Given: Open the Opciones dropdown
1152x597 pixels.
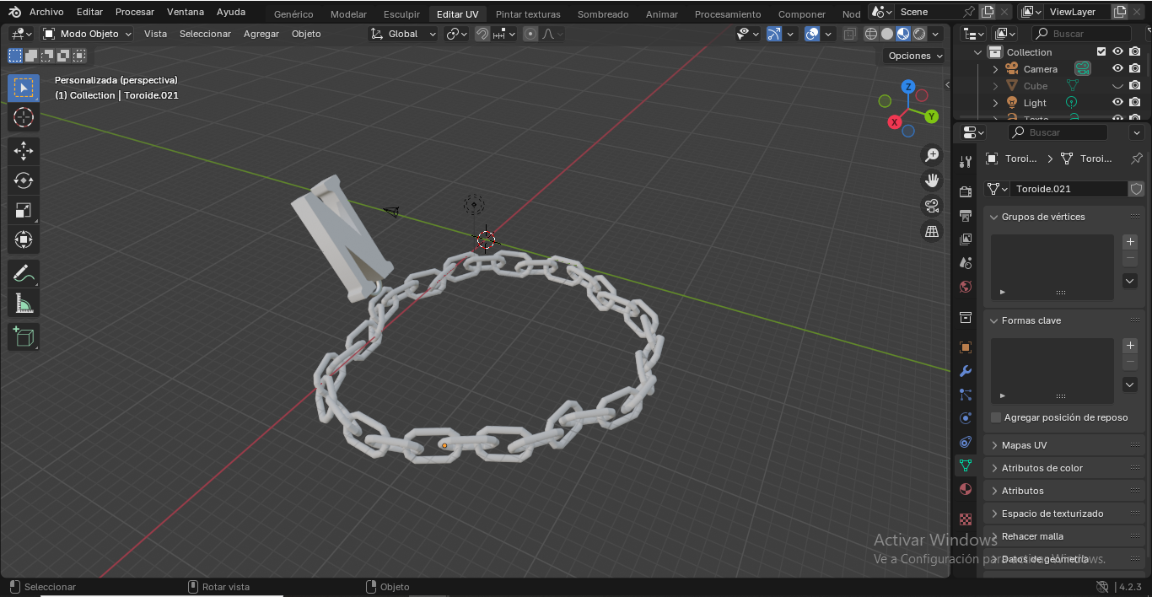Looking at the screenshot, I should 915,56.
